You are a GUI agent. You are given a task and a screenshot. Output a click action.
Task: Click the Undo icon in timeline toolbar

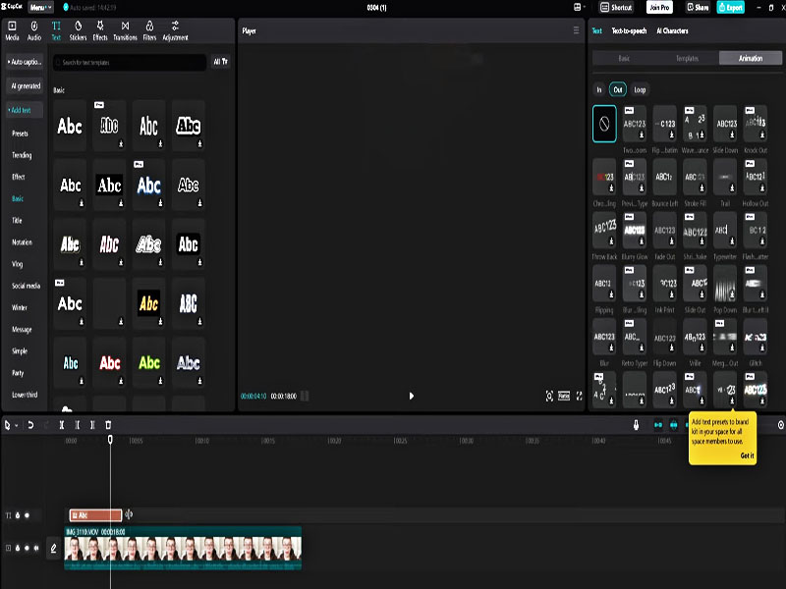click(x=31, y=425)
